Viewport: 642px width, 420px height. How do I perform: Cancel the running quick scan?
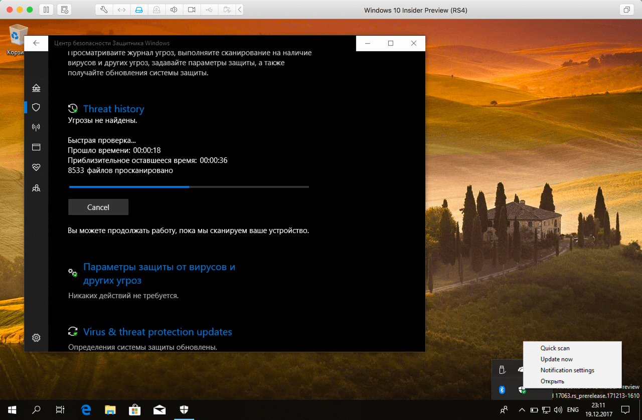point(98,207)
